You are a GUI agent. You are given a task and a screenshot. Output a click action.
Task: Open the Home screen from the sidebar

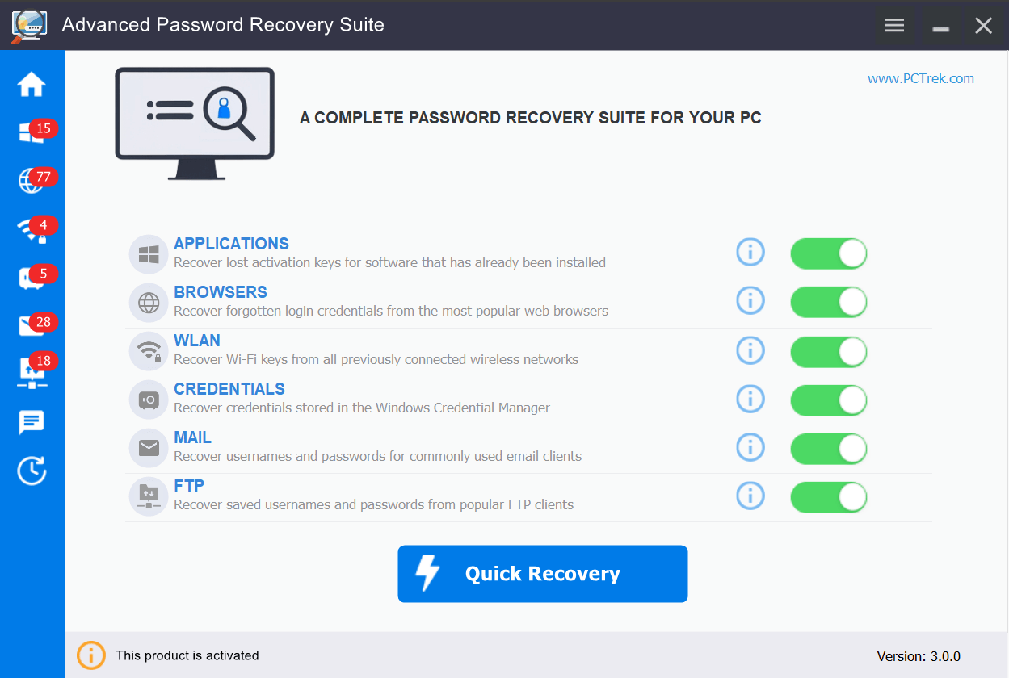click(32, 84)
